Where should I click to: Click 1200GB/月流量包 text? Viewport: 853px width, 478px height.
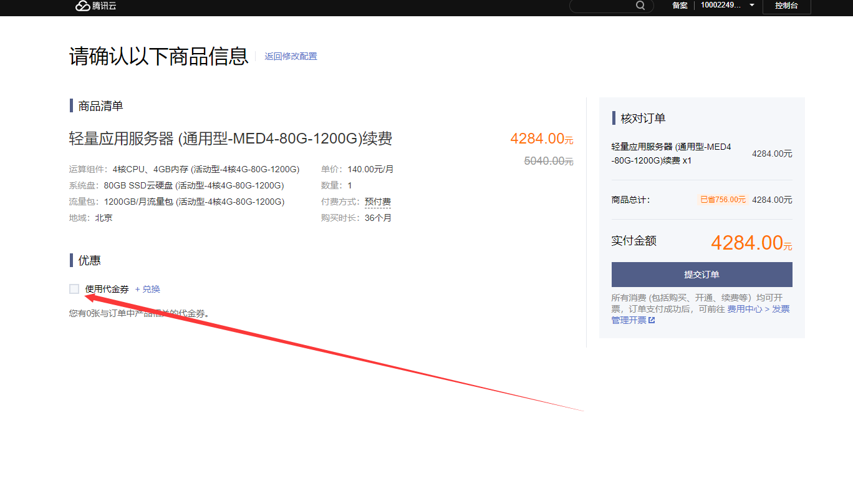click(x=194, y=202)
